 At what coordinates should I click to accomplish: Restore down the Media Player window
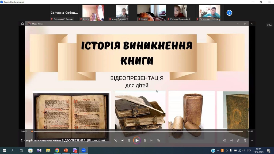[245, 24]
